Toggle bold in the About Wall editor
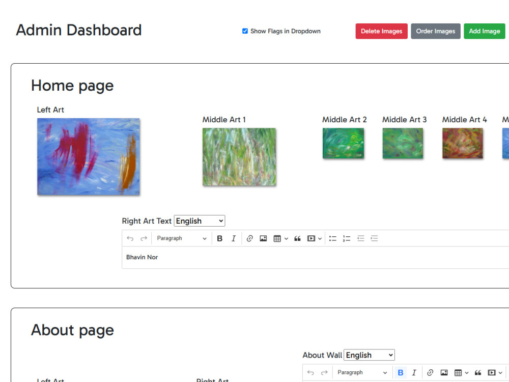Viewport: 509px width, 382px height. [401, 372]
